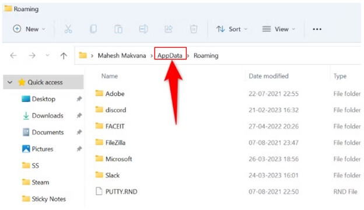Click date 21-02-2023 16:32 of discord
The height and width of the screenshot is (210, 364).
(x=274, y=110)
